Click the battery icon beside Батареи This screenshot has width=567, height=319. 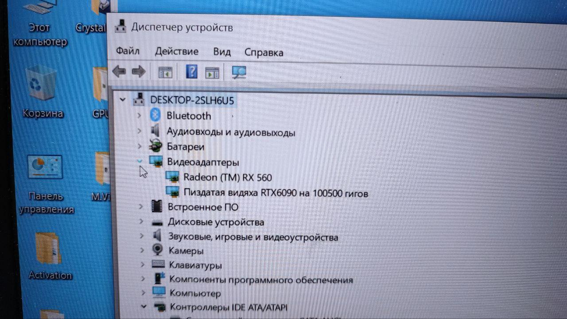coord(155,146)
